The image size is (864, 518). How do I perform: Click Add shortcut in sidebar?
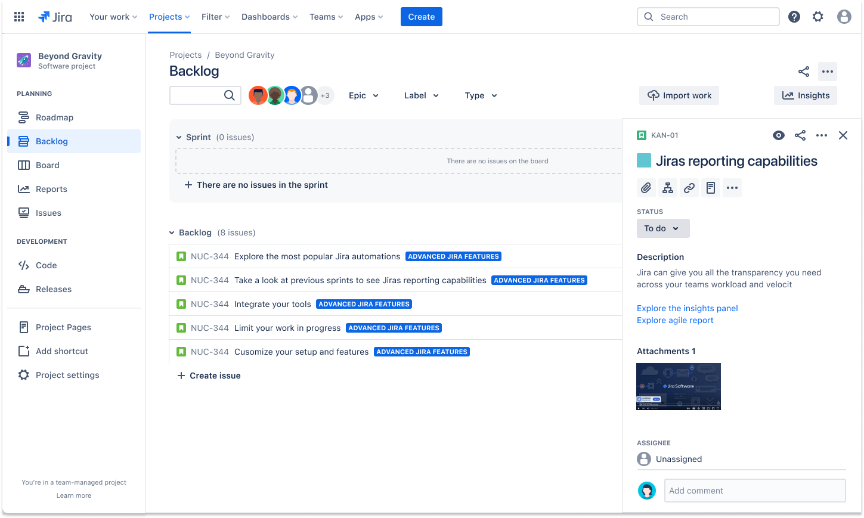pyautogui.click(x=74, y=351)
